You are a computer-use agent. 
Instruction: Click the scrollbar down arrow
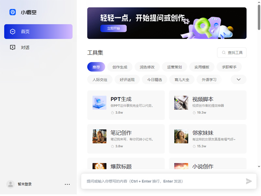pyautogui.click(x=259, y=167)
